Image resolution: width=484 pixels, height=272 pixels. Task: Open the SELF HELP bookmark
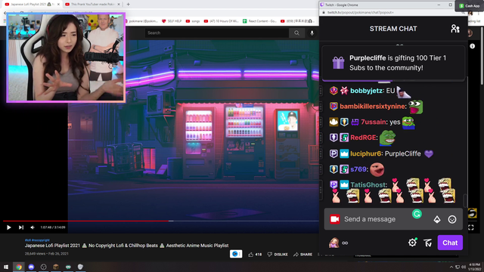coord(172,21)
